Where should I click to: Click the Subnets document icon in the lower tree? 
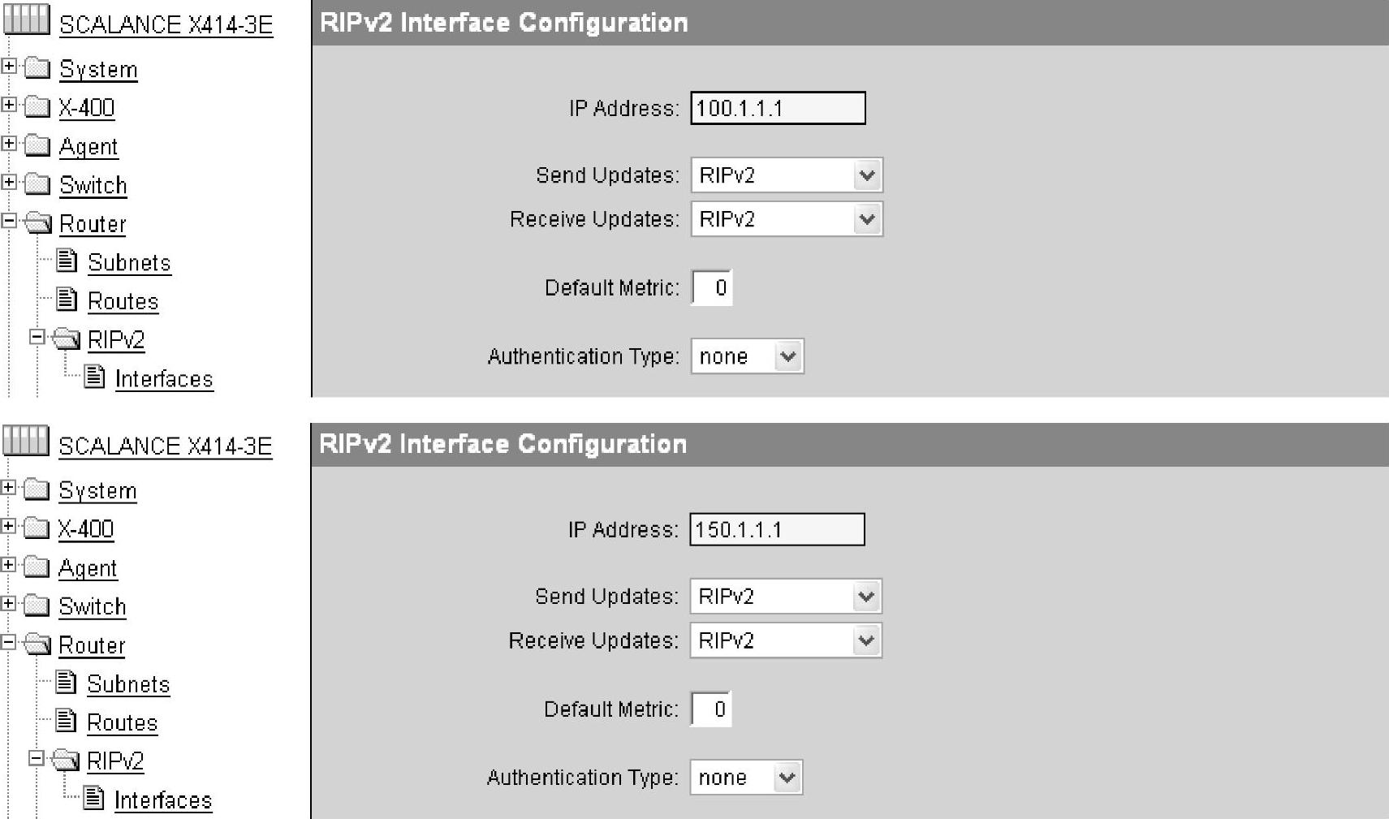[x=67, y=683]
